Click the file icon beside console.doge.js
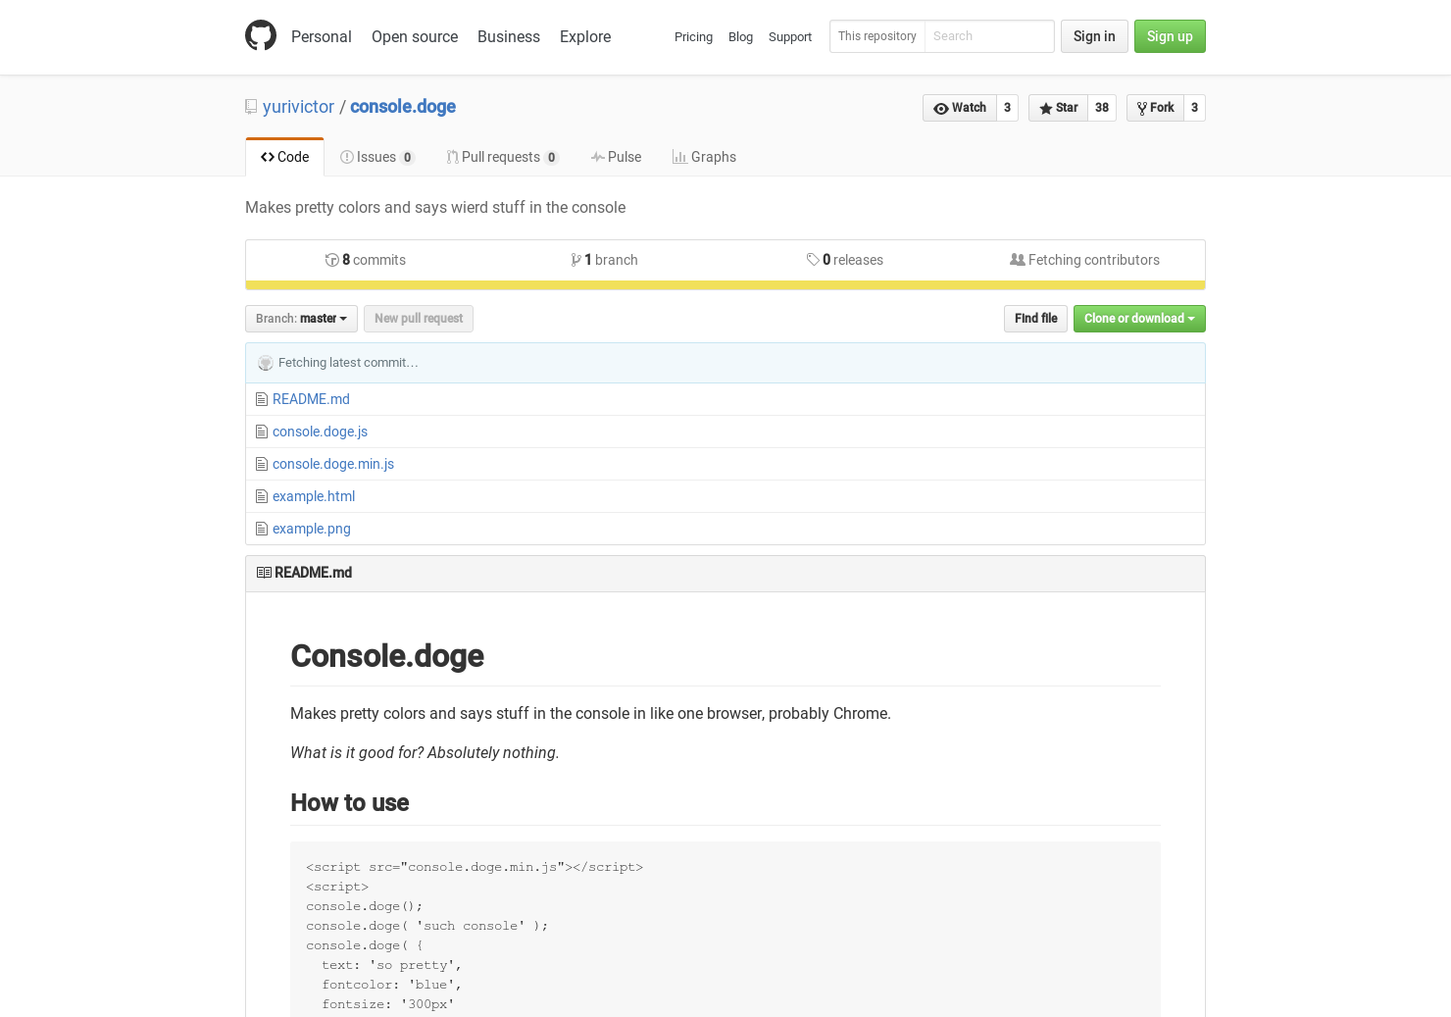The height and width of the screenshot is (1017, 1451). click(x=262, y=432)
